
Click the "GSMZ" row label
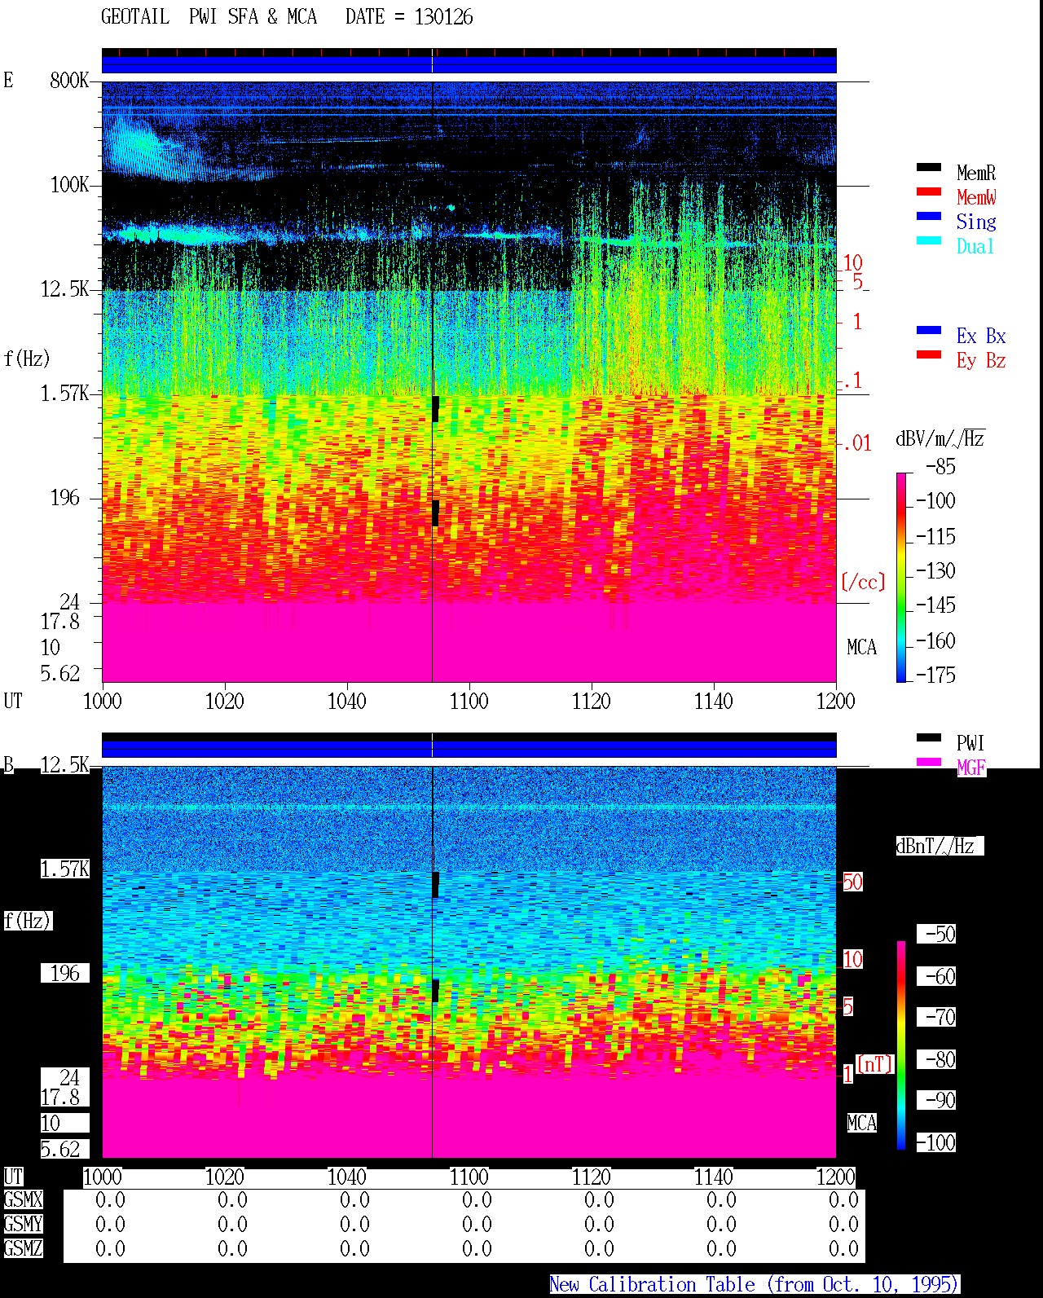23,1248
